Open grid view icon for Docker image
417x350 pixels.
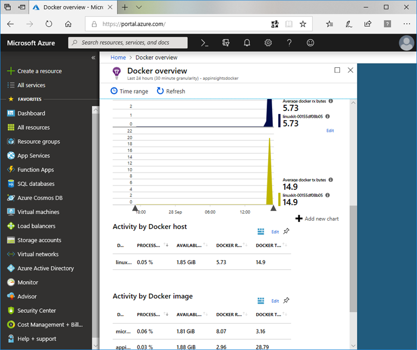pyautogui.click(x=261, y=301)
